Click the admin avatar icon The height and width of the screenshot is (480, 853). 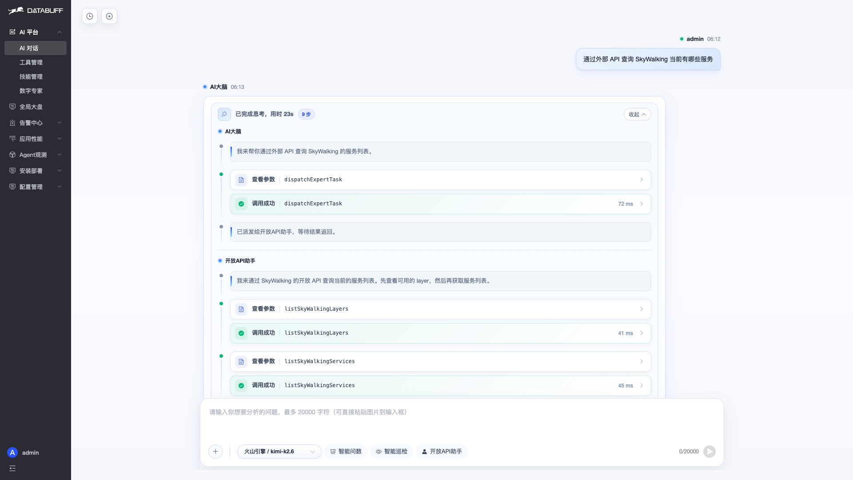(12, 452)
